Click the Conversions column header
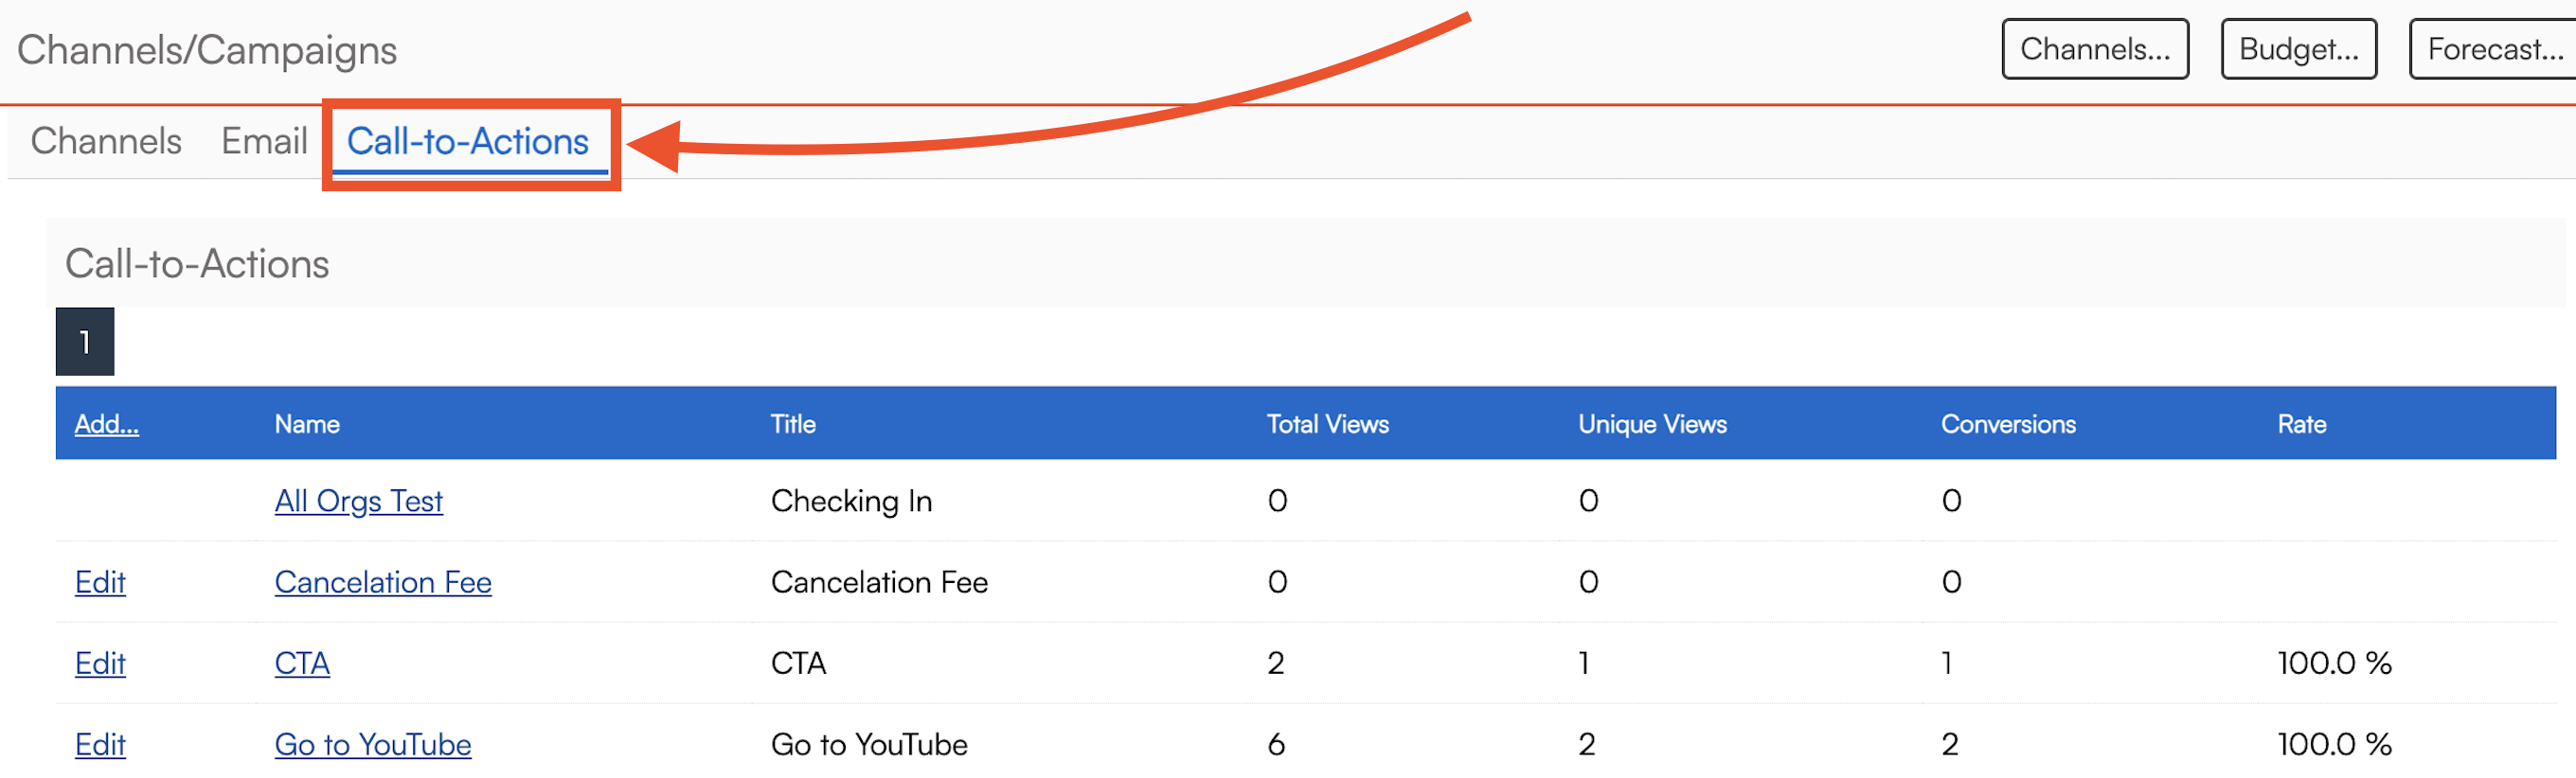This screenshot has height=778, width=2576. [2008, 424]
